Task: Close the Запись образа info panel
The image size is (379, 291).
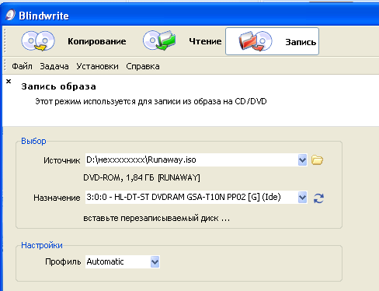Action: [x=9, y=82]
